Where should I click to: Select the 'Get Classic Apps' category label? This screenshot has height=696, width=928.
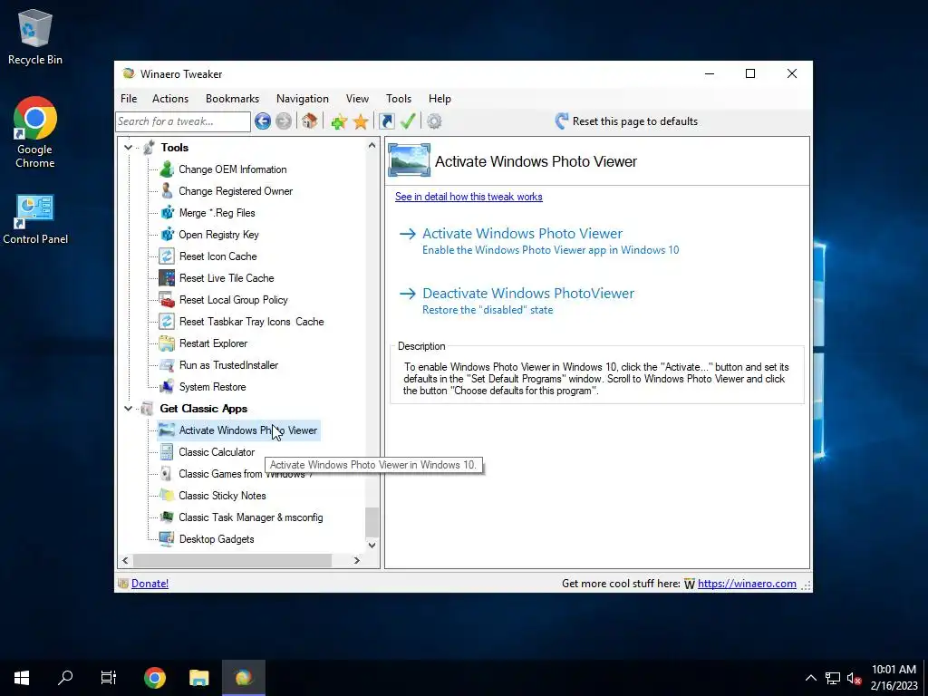pos(204,409)
